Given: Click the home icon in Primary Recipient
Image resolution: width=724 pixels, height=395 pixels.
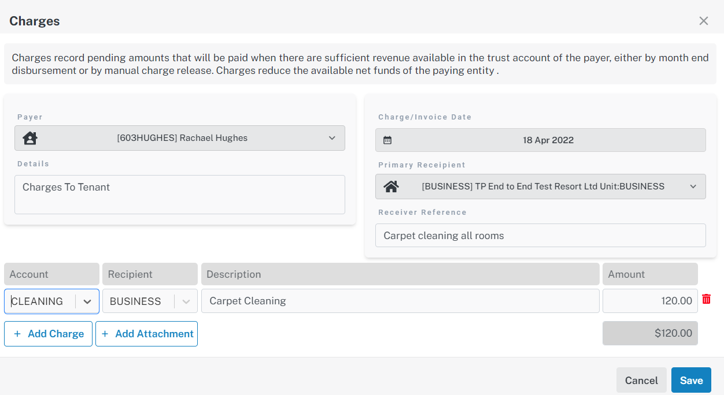Looking at the screenshot, I should pyautogui.click(x=391, y=187).
